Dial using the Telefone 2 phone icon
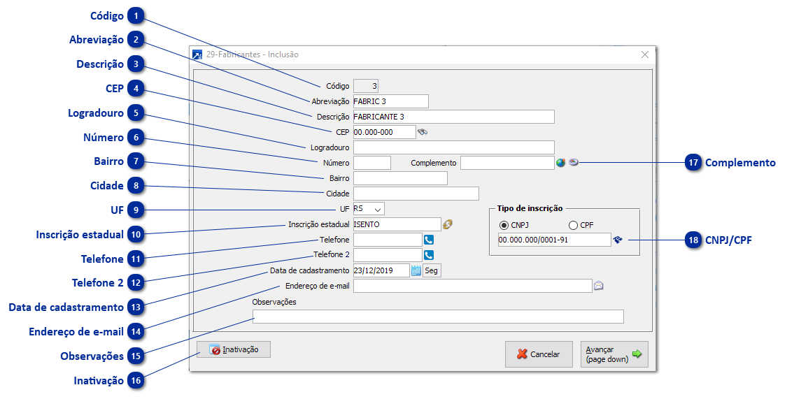The width and height of the screenshot is (787, 399). 429,254
